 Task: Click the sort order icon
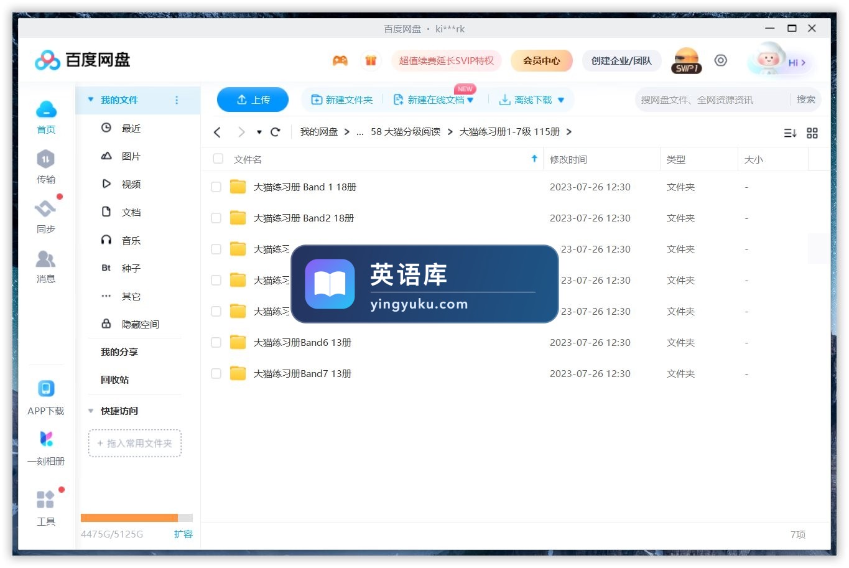point(790,133)
